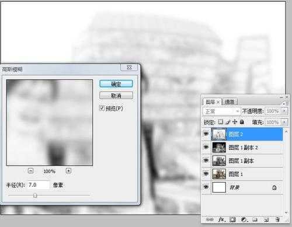Click the zoom out minus icon under preview
This screenshot has width=292, height=227.
point(30,171)
